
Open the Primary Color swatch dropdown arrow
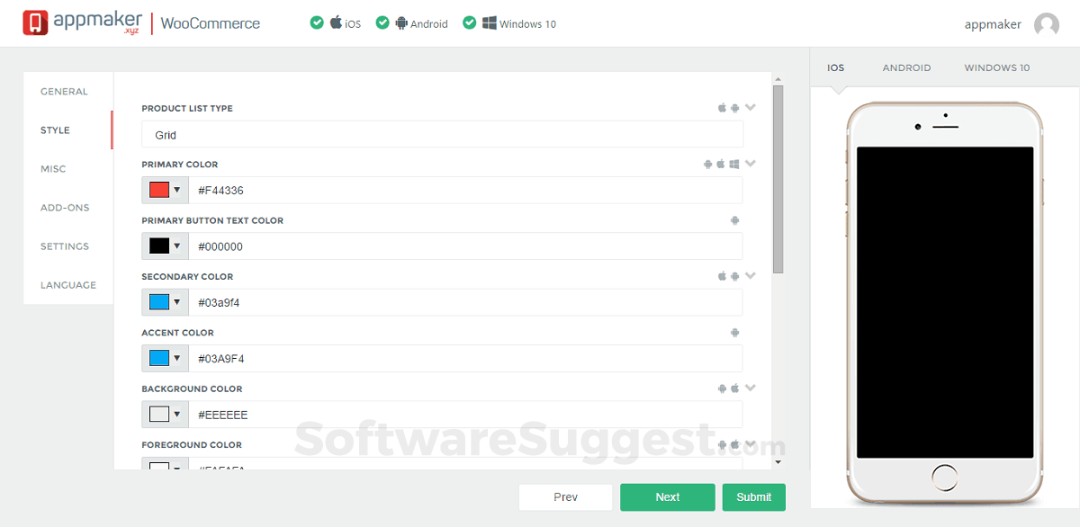(176, 190)
